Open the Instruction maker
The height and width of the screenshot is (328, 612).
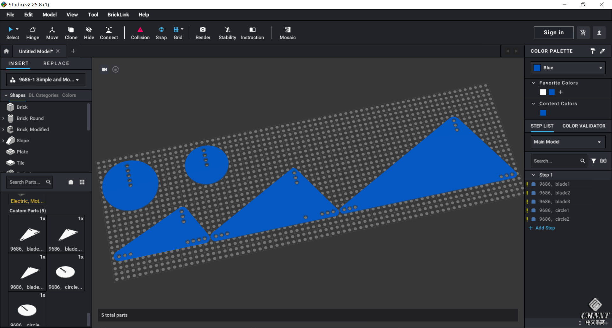(252, 33)
